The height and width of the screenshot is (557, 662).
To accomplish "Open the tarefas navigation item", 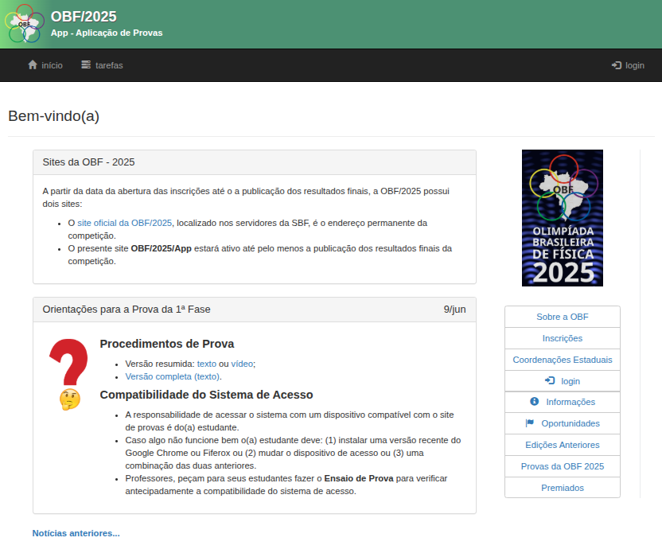I will [102, 65].
